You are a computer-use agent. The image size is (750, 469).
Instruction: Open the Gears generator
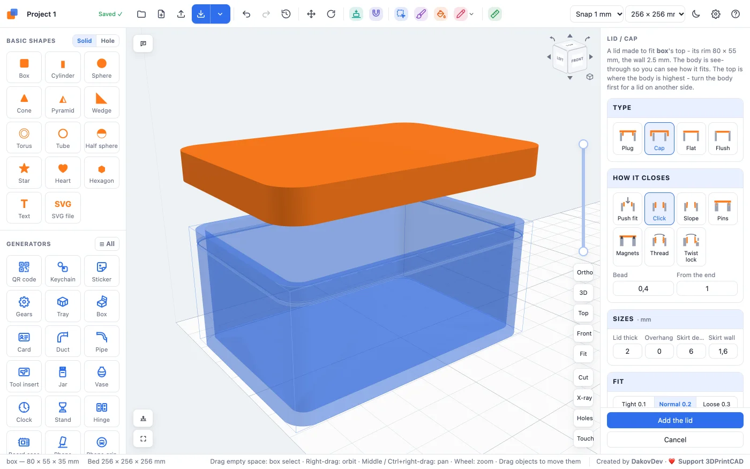coord(24,306)
